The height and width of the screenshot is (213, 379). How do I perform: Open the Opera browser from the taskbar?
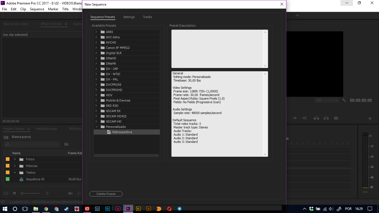(169, 209)
